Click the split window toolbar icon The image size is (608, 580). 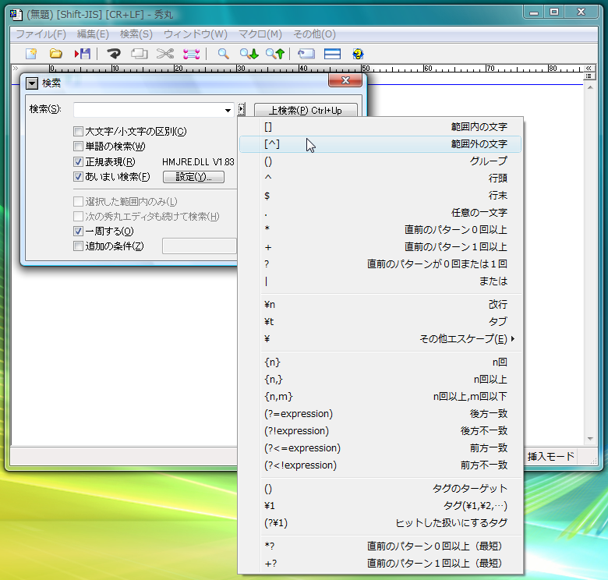pos(332,54)
